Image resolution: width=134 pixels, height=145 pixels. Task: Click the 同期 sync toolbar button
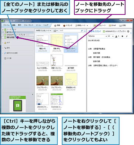[57, 26]
